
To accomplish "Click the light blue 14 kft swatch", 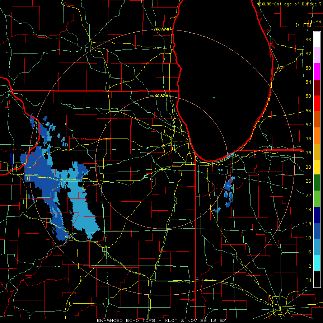I will click(x=317, y=247).
